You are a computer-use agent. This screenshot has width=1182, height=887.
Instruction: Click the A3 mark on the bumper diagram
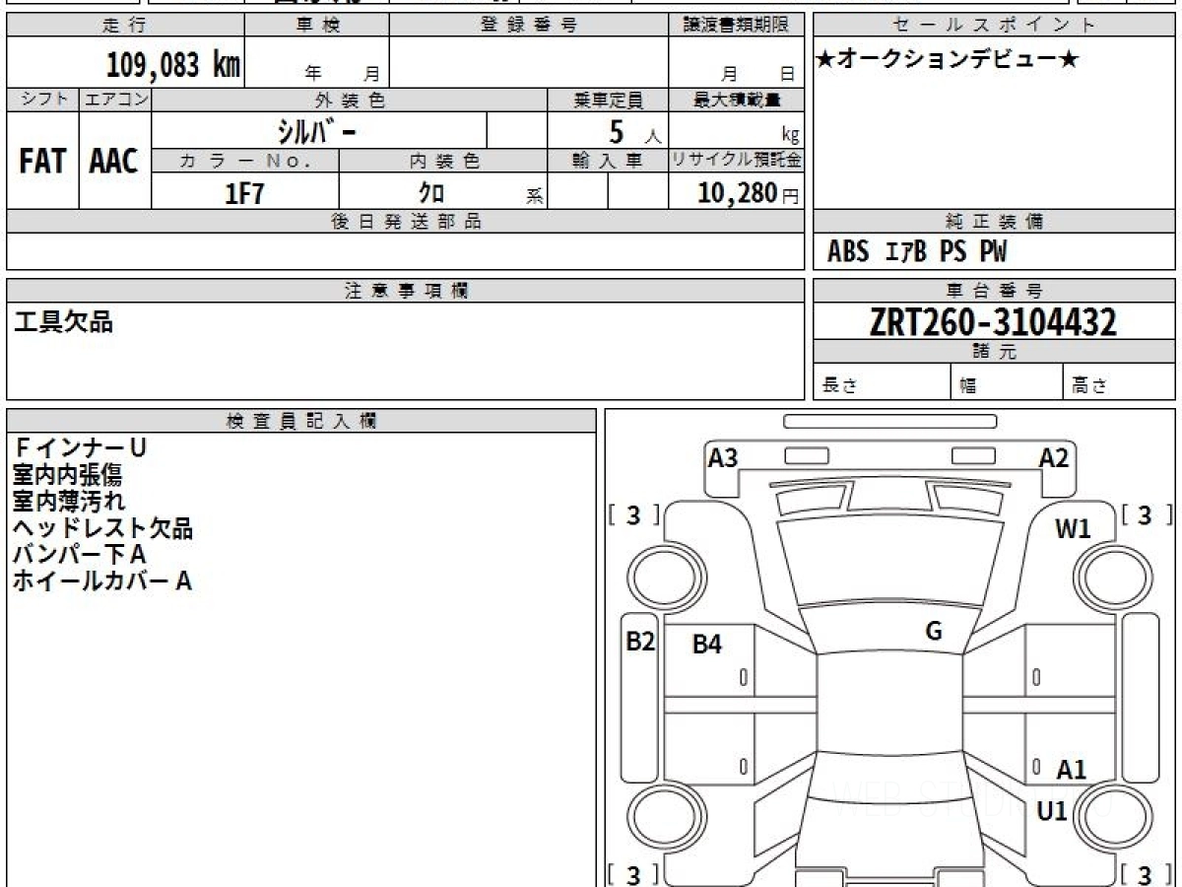pos(723,457)
